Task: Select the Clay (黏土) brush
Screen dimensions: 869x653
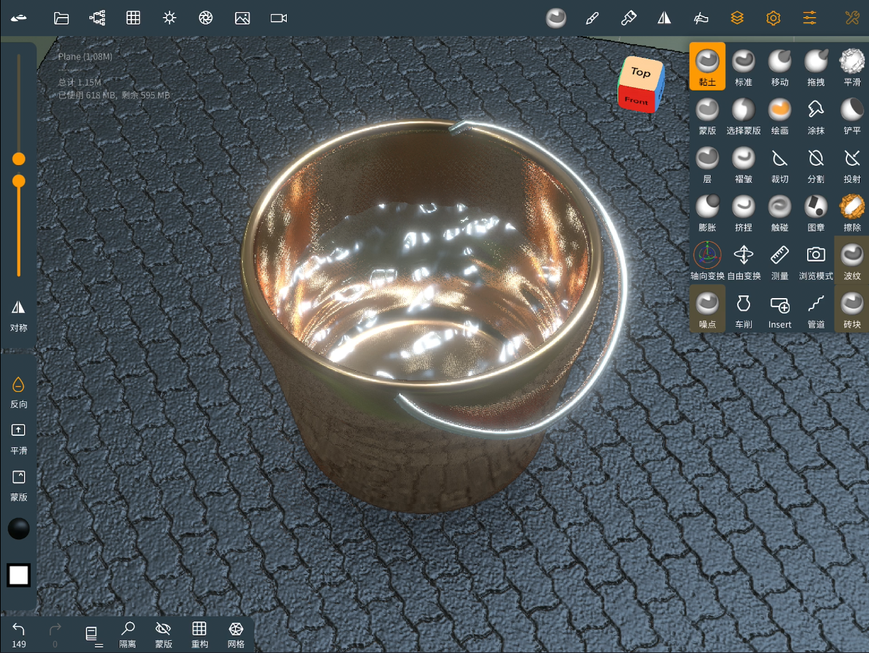Action: [707, 65]
